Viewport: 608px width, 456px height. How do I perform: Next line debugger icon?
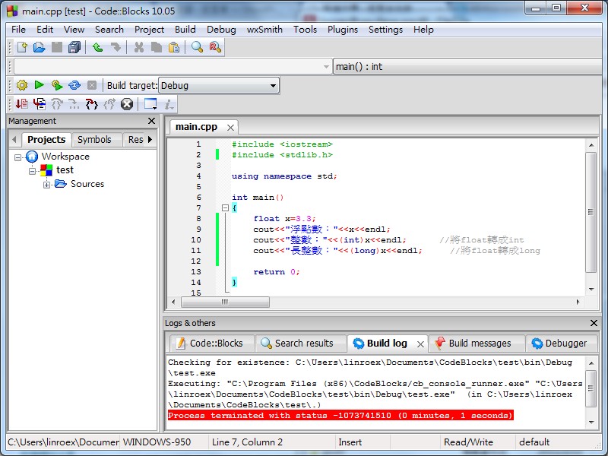coord(57,104)
